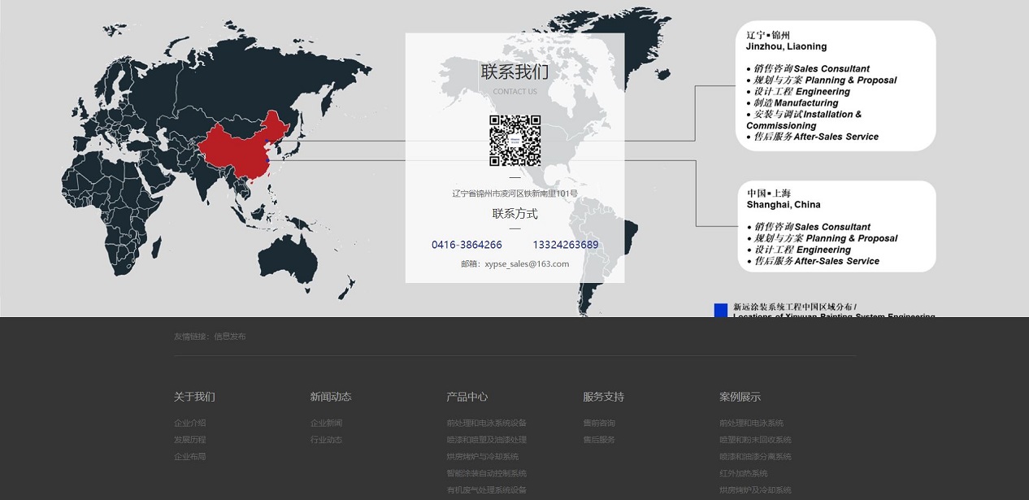Viewport: 1029px width, 500px height.
Task: Go to 发展历程 page
Action: pos(190,440)
